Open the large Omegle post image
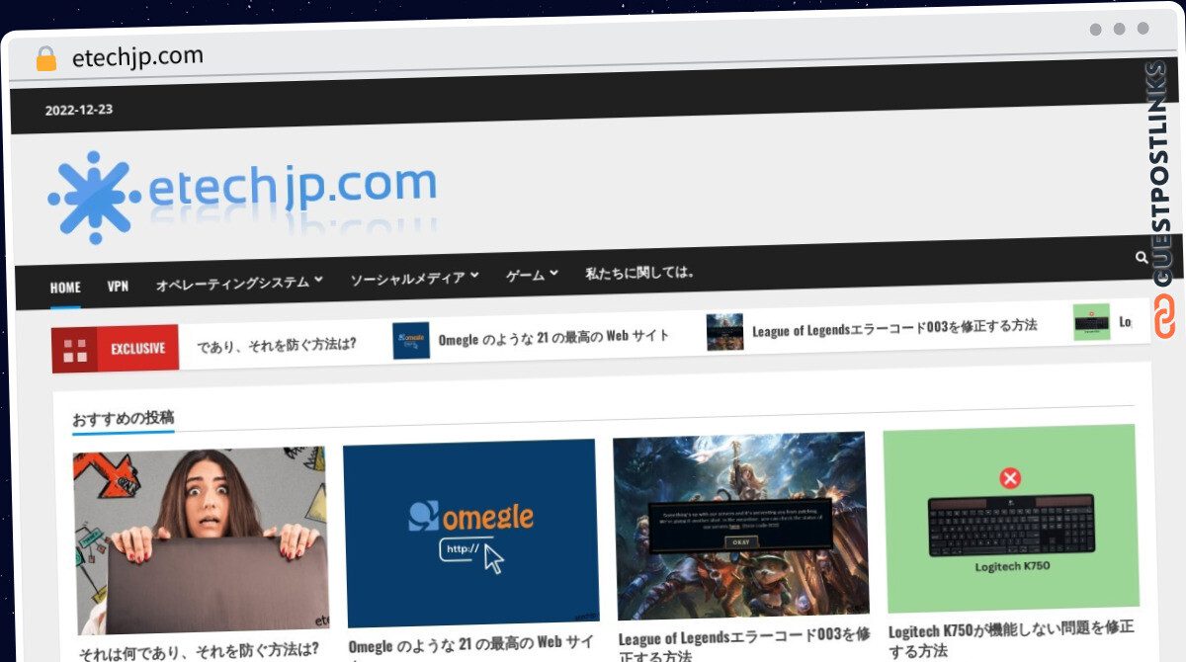 [470, 534]
